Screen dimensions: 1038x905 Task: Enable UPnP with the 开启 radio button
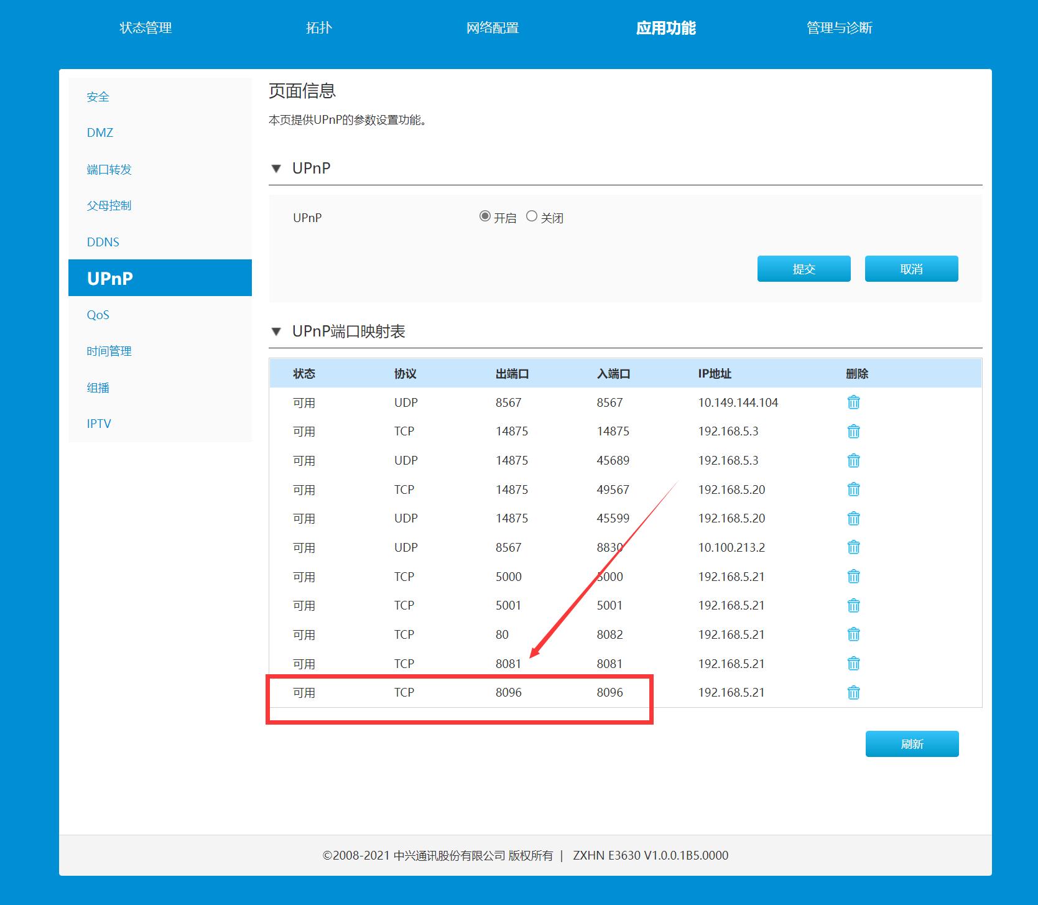click(x=485, y=216)
